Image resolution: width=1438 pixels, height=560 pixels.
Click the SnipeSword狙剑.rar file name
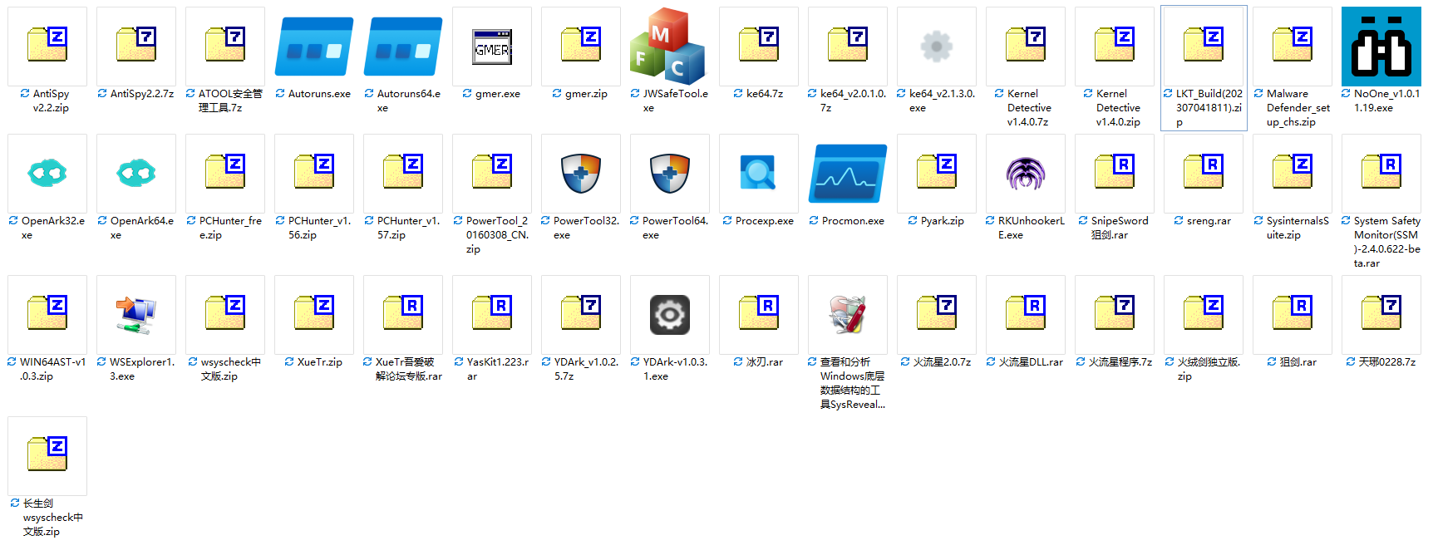1120,228
